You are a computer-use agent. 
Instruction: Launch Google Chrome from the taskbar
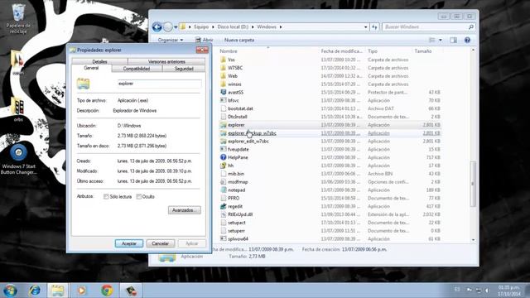tap(107, 291)
